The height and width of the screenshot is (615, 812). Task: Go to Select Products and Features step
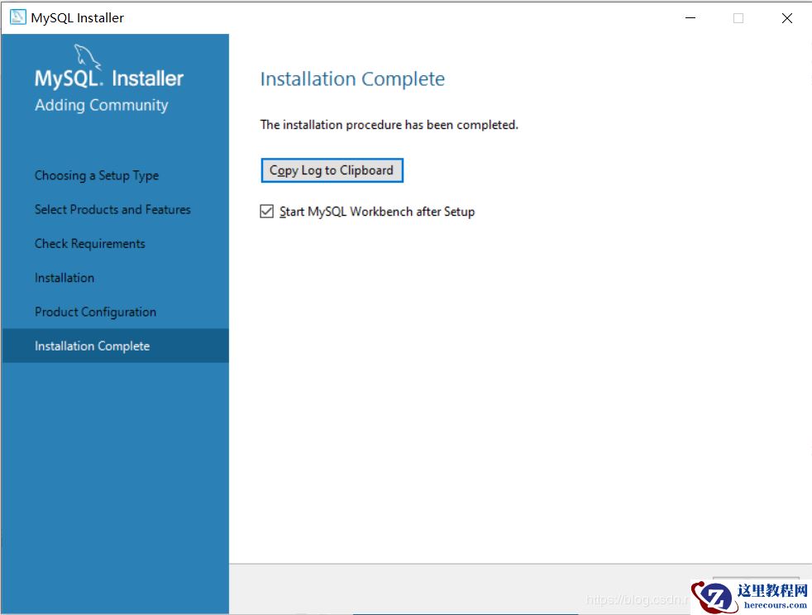tap(112, 209)
